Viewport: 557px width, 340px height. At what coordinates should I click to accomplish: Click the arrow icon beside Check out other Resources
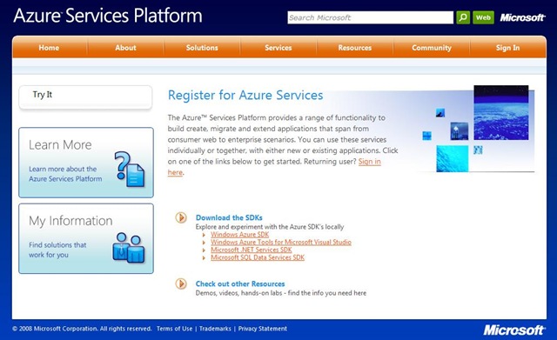click(x=181, y=283)
